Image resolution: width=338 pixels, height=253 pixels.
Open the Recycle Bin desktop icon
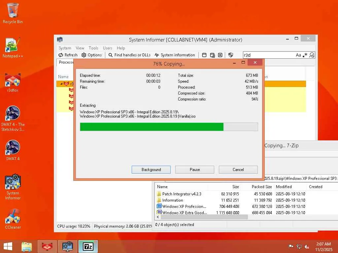(13, 13)
